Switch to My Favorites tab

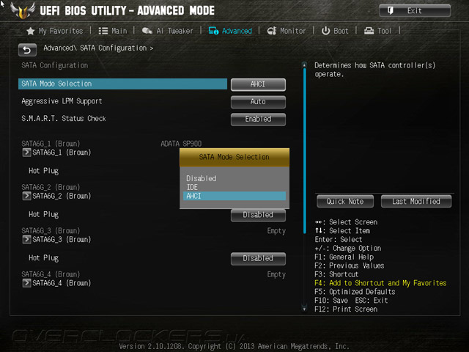55,31
